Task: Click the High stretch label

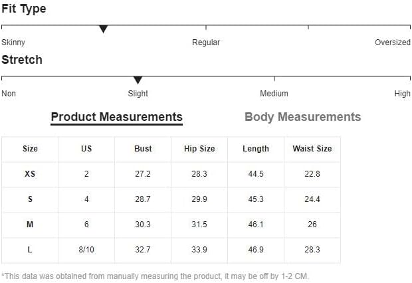Action: click(402, 94)
